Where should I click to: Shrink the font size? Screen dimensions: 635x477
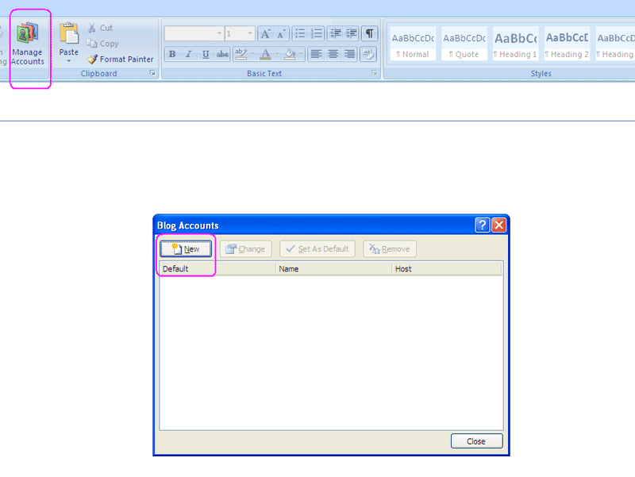281,33
